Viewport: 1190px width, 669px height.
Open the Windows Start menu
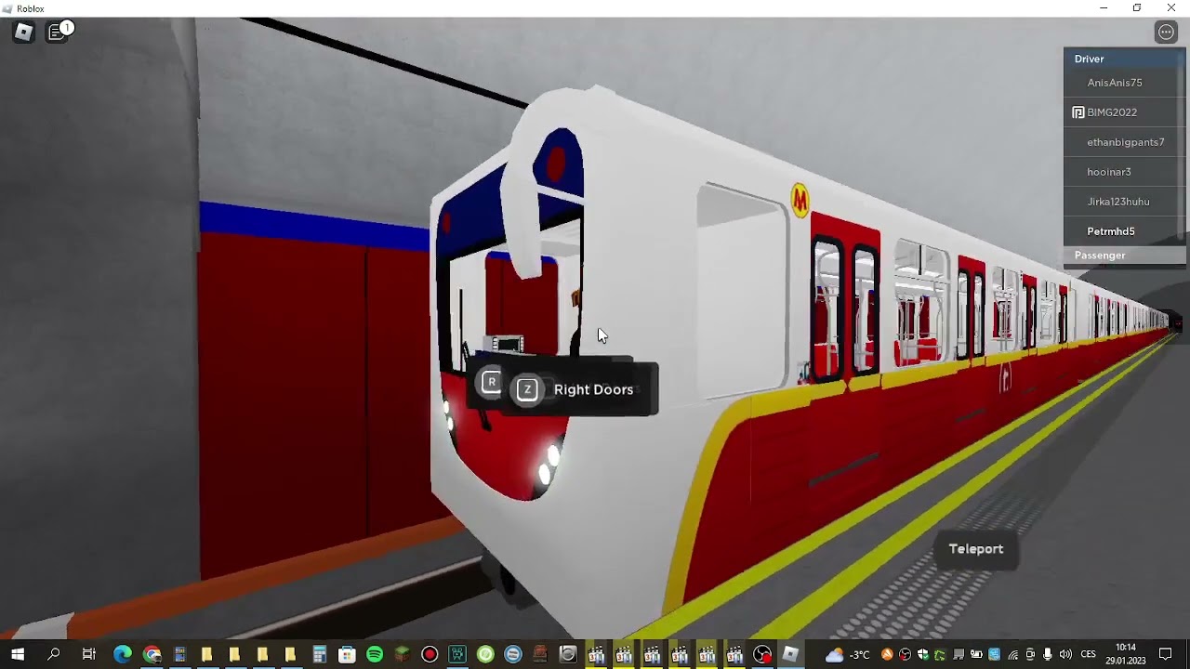[18, 655]
